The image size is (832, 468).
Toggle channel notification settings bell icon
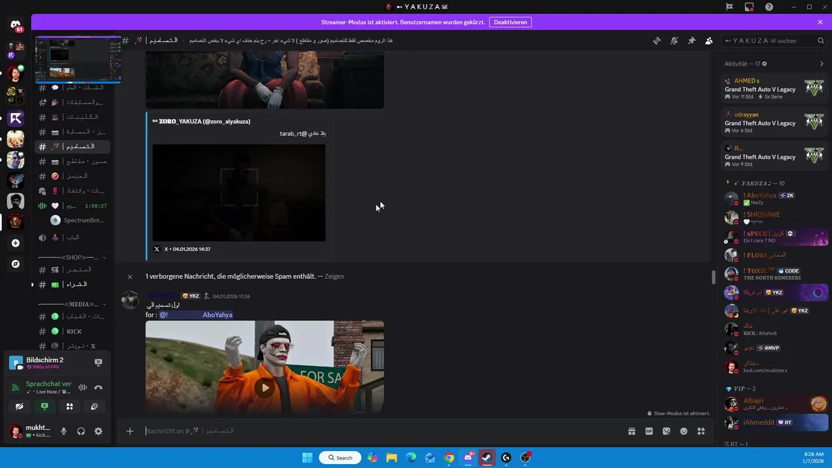coord(674,40)
